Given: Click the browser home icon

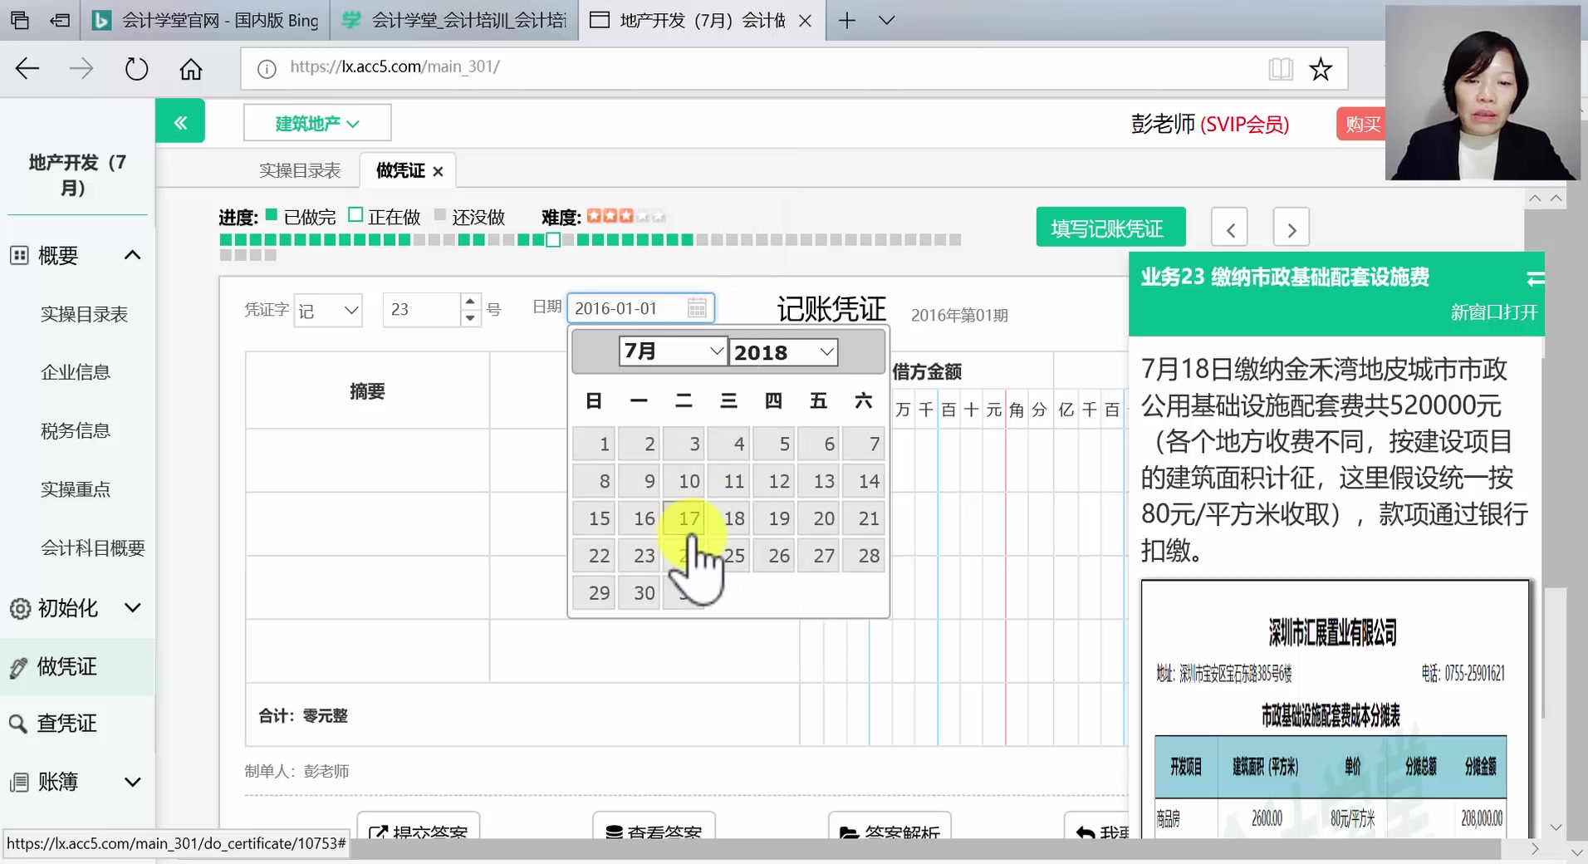Looking at the screenshot, I should pyautogui.click(x=190, y=68).
